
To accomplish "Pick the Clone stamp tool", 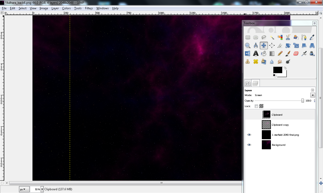I will click(248, 62).
